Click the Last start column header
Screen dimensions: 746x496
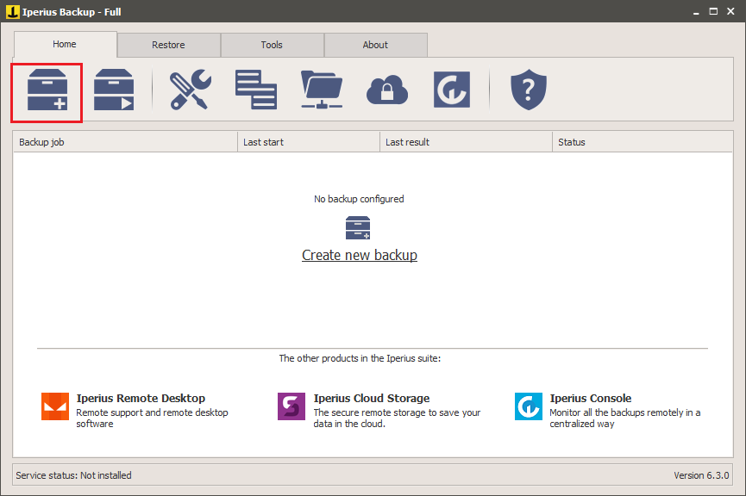pyautogui.click(x=309, y=142)
